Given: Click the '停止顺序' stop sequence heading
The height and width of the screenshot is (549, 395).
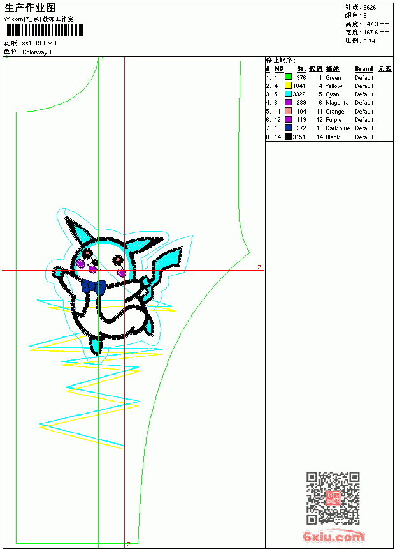Looking at the screenshot, I should coord(280,61).
